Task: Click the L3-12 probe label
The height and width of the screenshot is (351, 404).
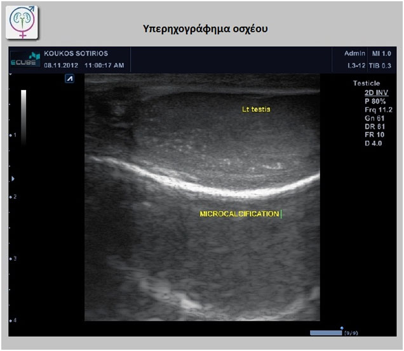Action: pos(356,65)
